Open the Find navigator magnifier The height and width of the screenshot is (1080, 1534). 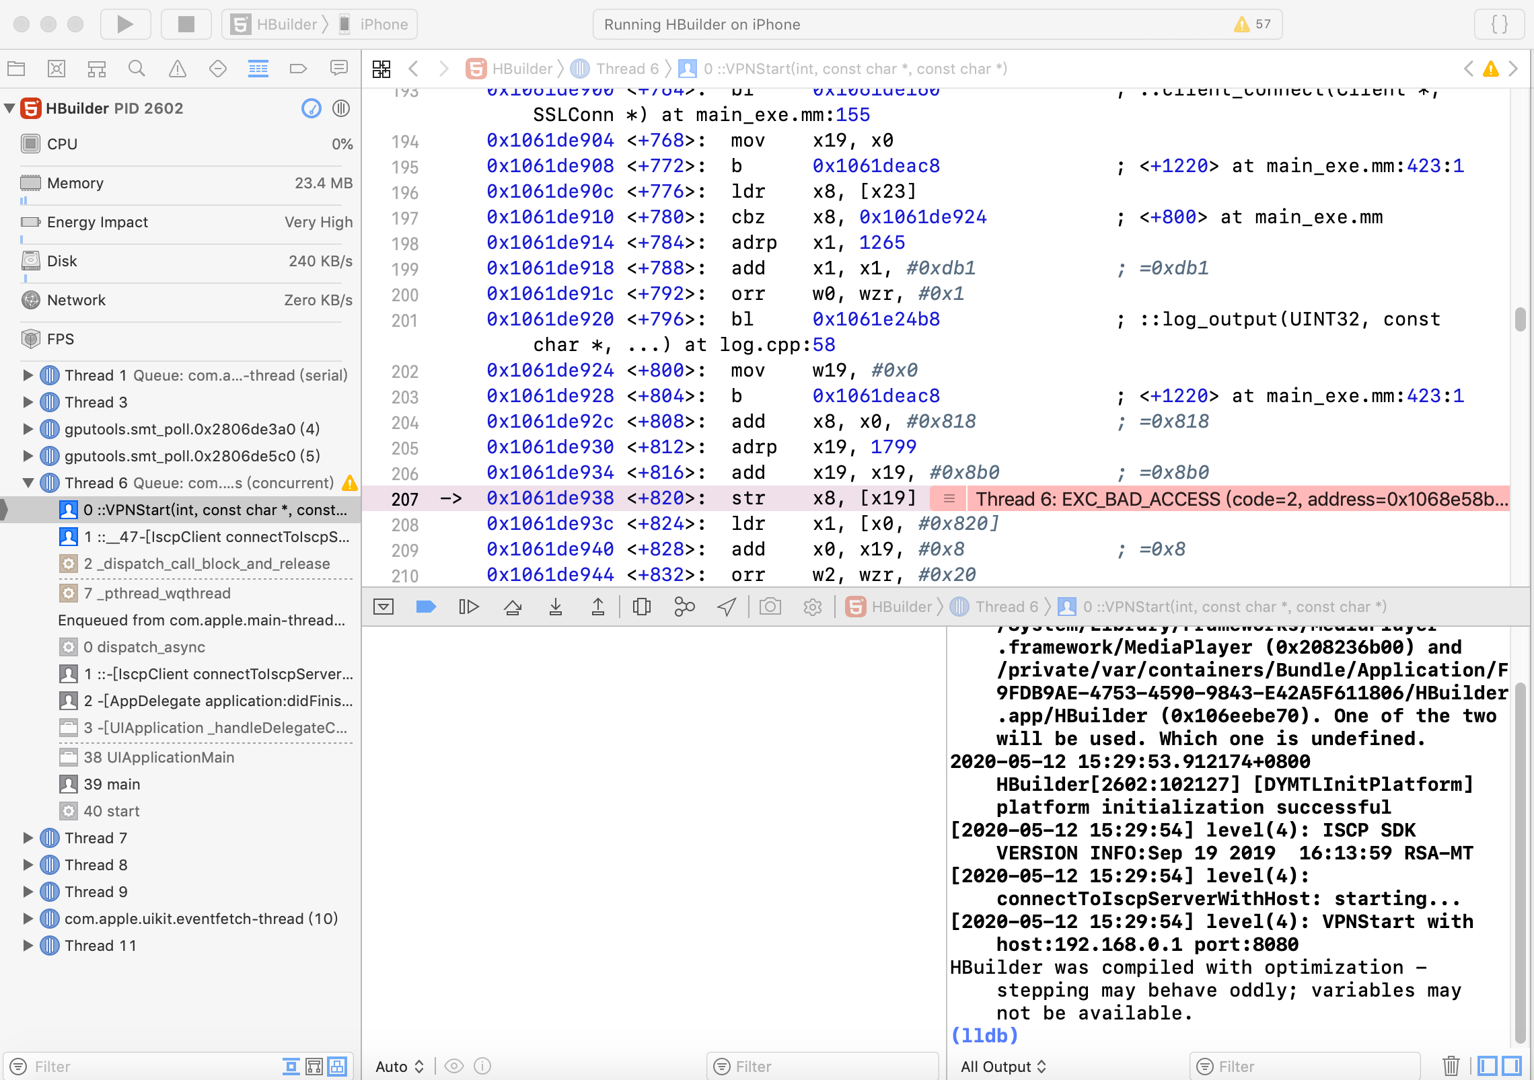pos(137,69)
